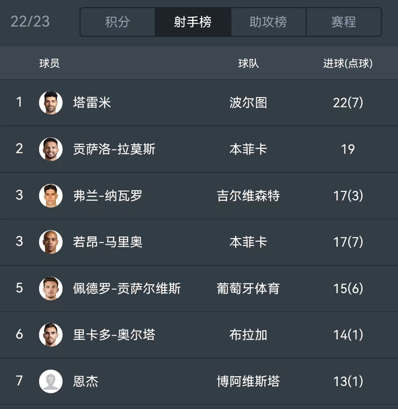Open the 助攻榜 tab
The width and height of the screenshot is (398, 409).
(x=268, y=22)
